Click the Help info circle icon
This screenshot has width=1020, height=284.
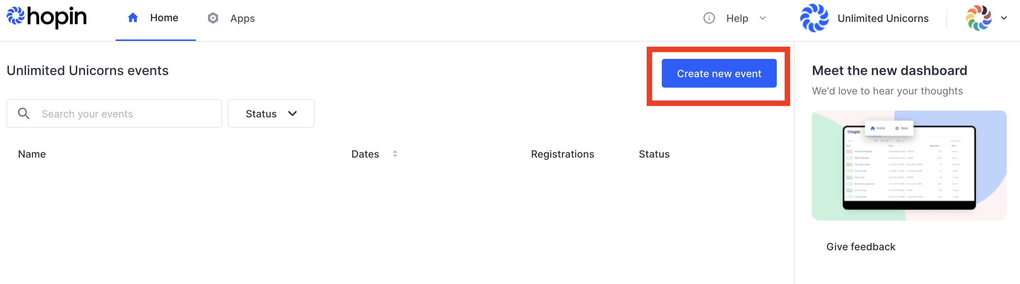coord(709,18)
